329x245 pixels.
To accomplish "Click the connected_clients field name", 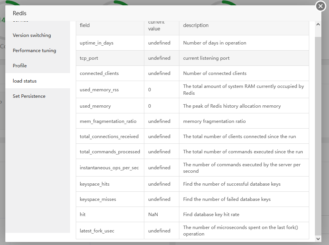I will 99,73.
